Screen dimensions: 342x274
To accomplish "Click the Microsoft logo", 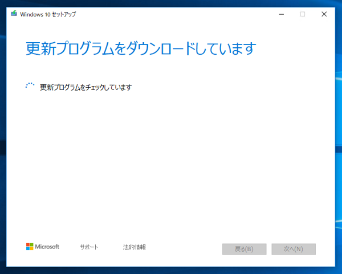I will coord(43,247).
